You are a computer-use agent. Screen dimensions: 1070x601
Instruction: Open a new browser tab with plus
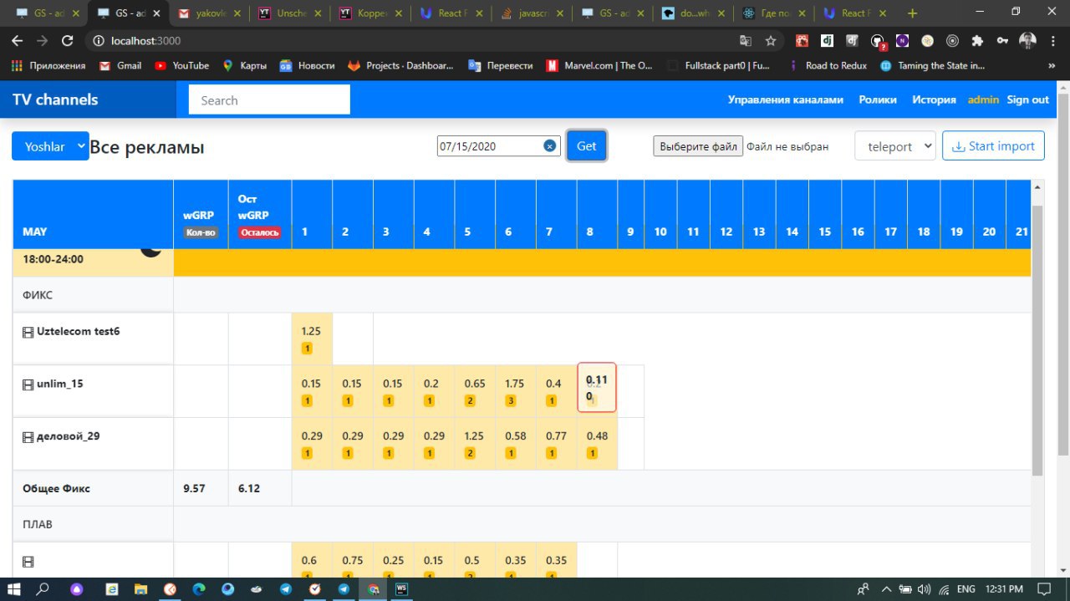coord(912,13)
